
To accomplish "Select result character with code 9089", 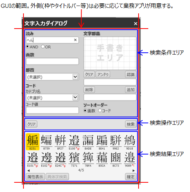I will click(x=130, y=159).
